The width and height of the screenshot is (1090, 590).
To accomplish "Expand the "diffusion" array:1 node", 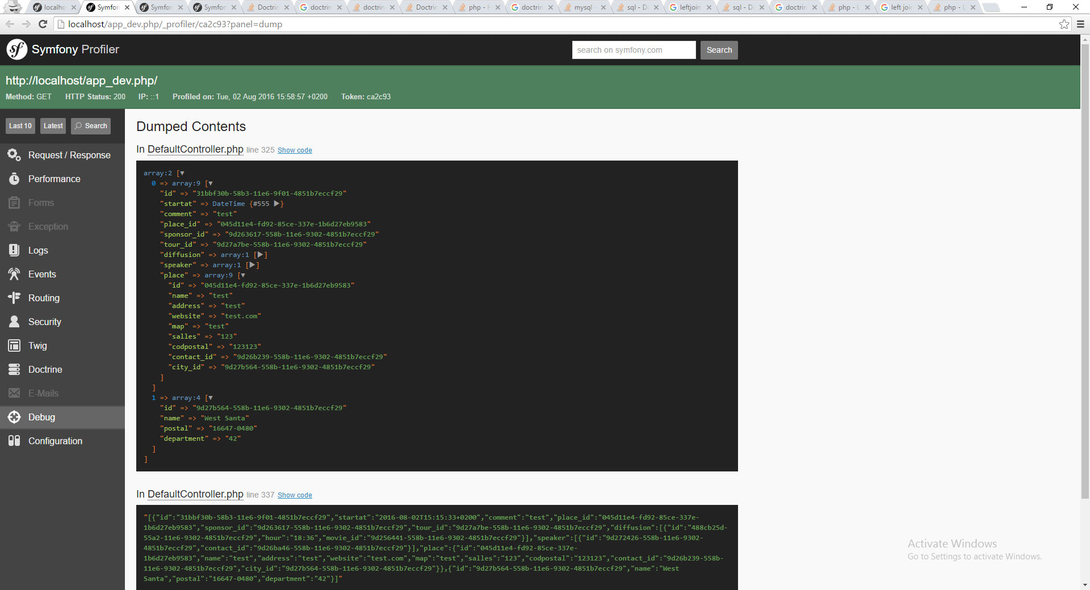I will [260, 255].
